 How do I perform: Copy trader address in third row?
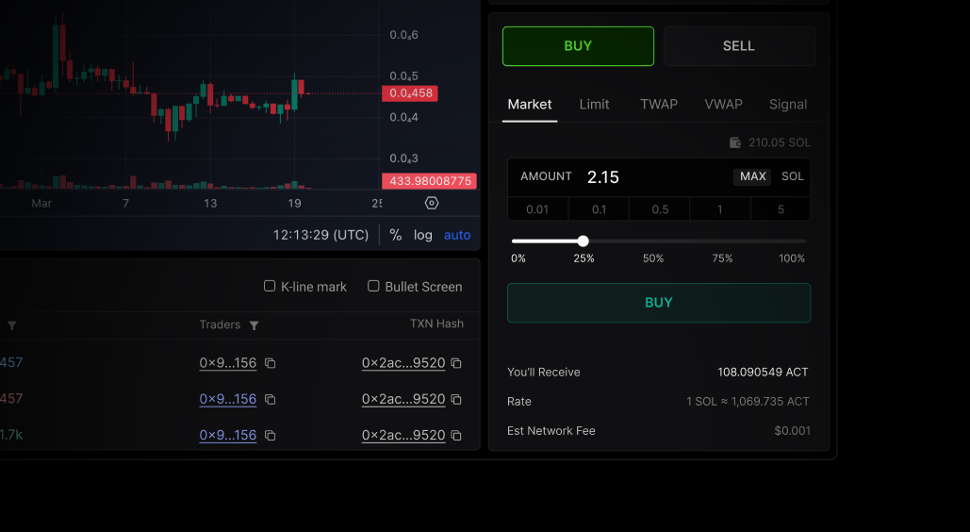pos(271,436)
